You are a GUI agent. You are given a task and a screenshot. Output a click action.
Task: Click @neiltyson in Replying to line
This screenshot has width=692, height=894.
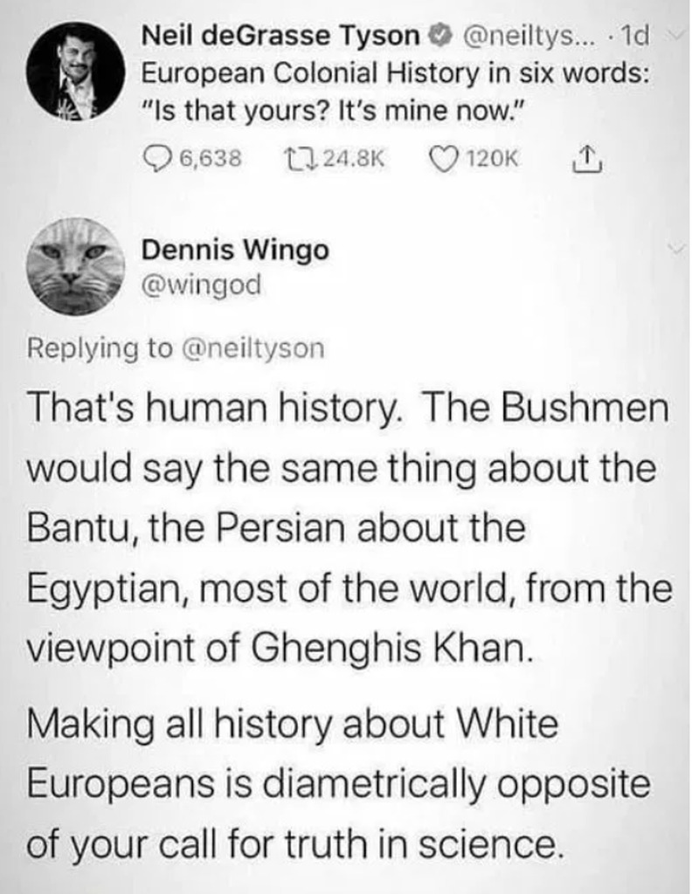[253, 348]
